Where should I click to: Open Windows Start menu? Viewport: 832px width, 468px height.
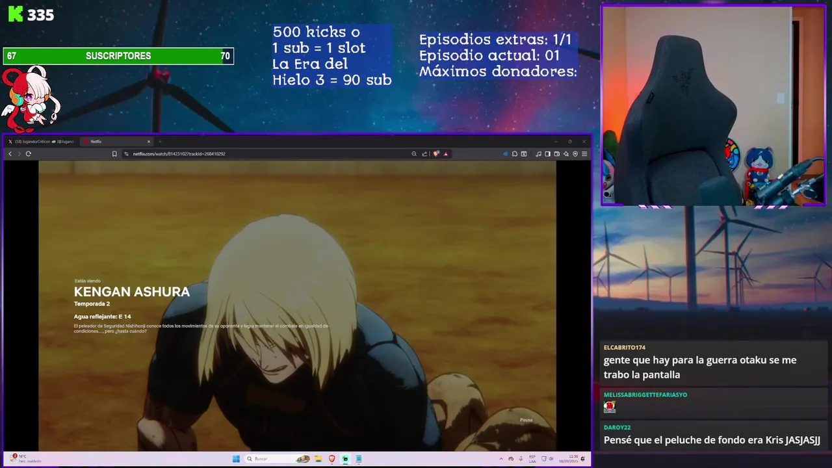pos(236,459)
